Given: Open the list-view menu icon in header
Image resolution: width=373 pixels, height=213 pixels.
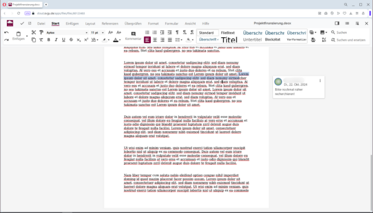Looking at the screenshot, I should [347, 23].
